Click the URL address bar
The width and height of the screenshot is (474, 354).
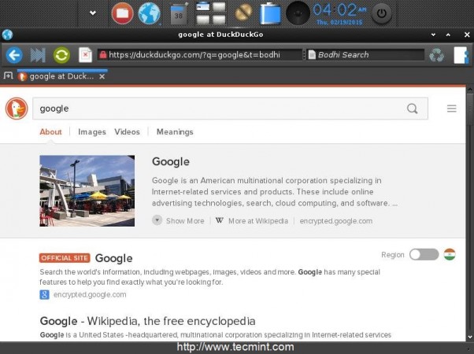[x=199, y=54]
